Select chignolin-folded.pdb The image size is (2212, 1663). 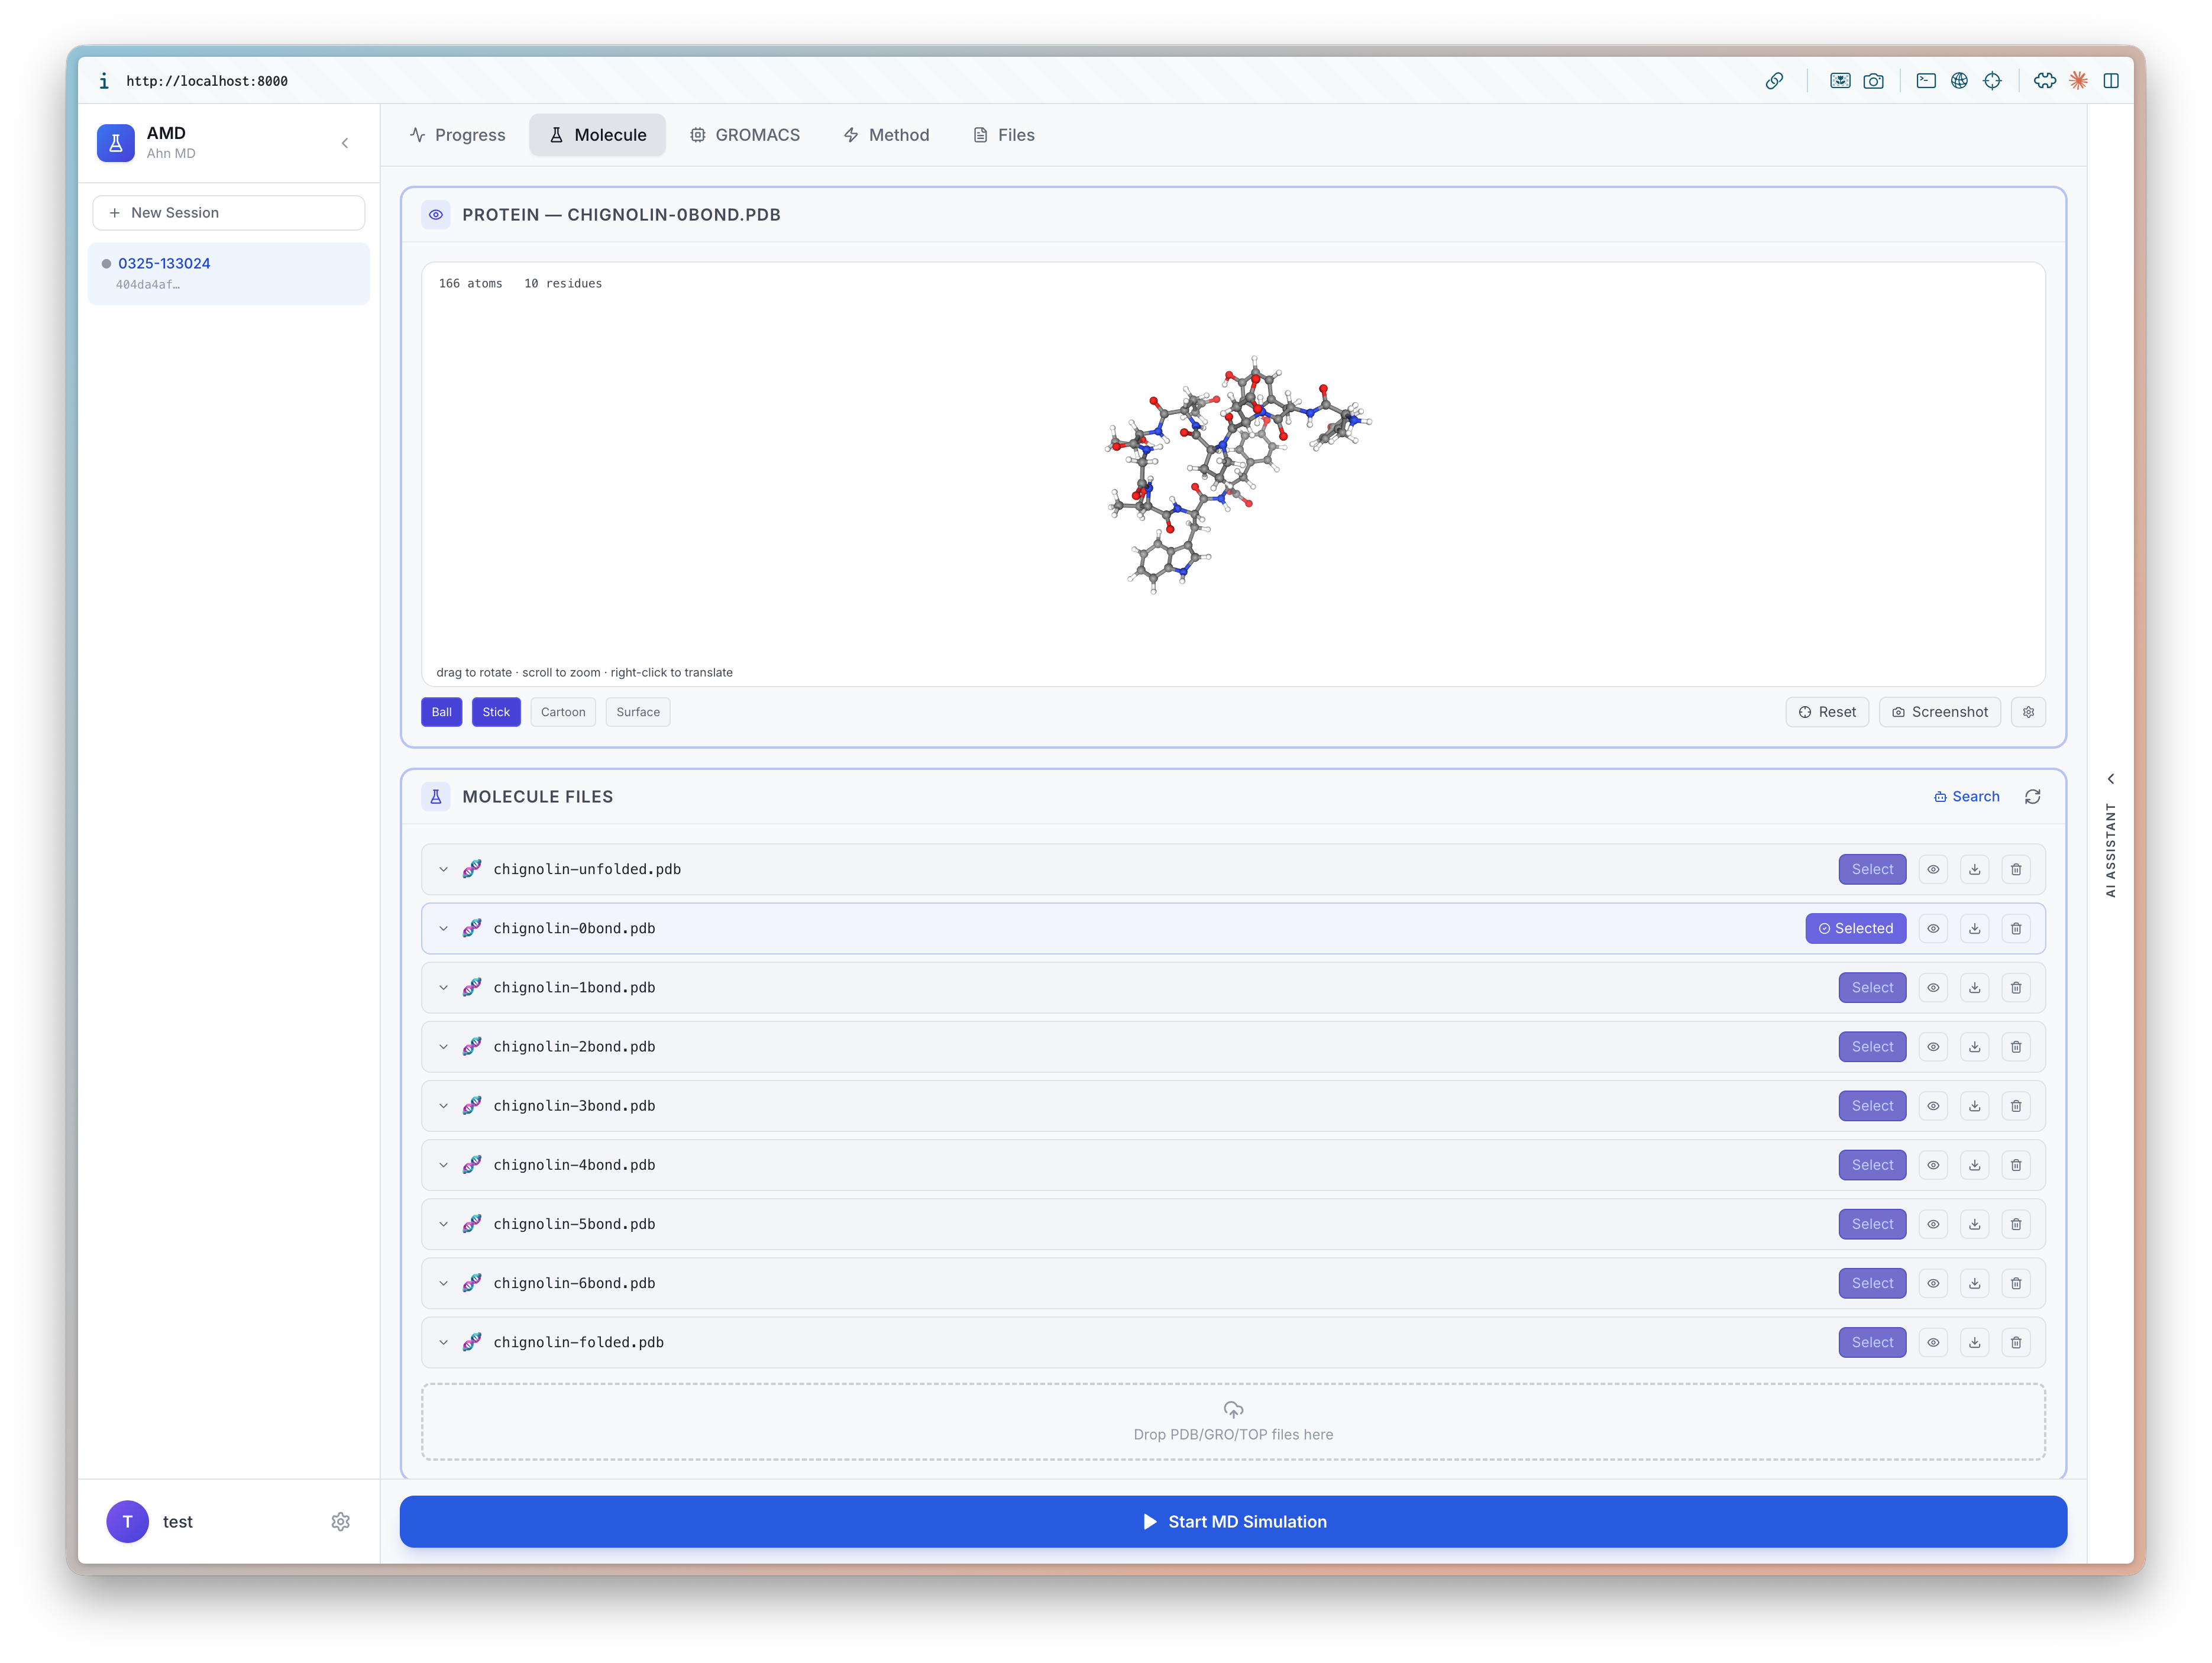click(x=1872, y=1342)
